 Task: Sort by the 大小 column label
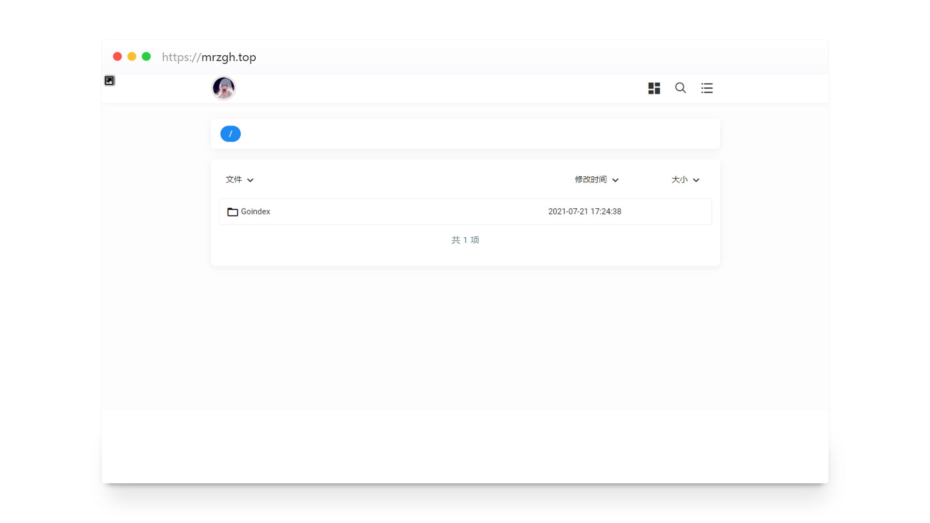679,180
